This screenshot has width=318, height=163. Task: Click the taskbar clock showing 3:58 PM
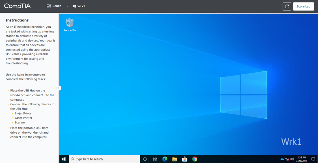click(302, 159)
